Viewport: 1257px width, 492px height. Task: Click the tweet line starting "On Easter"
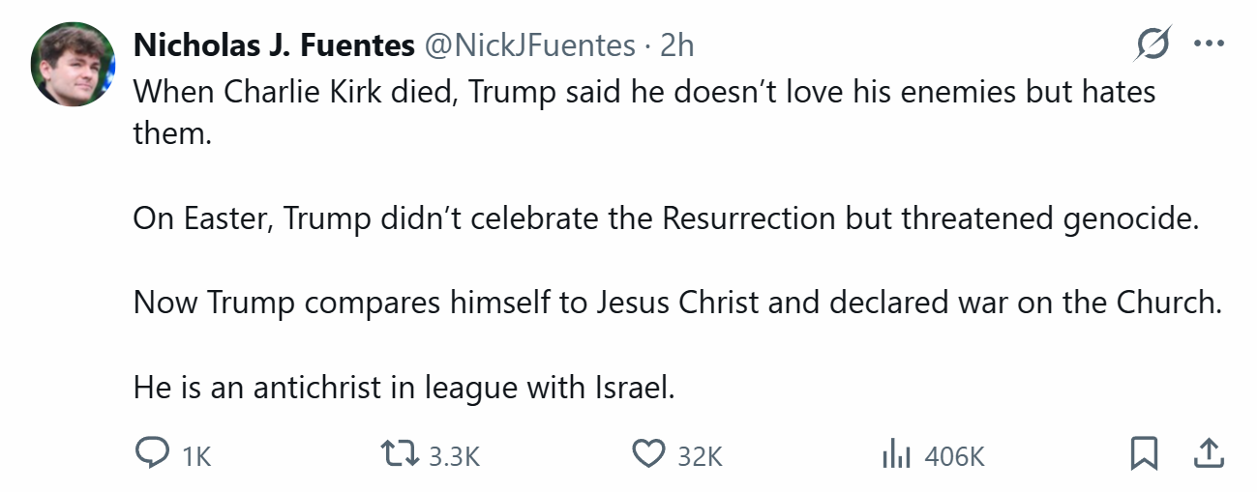[666, 218]
